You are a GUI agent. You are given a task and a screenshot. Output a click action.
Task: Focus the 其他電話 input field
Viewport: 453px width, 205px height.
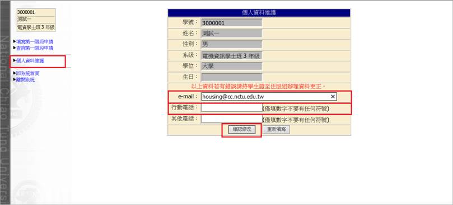[232, 119]
